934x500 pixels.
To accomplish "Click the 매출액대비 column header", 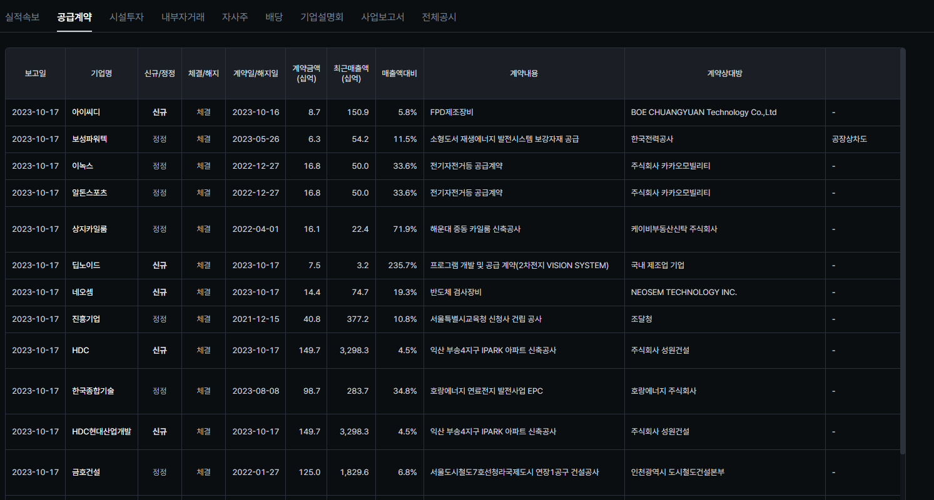I will pyautogui.click(x=399, y=73).
